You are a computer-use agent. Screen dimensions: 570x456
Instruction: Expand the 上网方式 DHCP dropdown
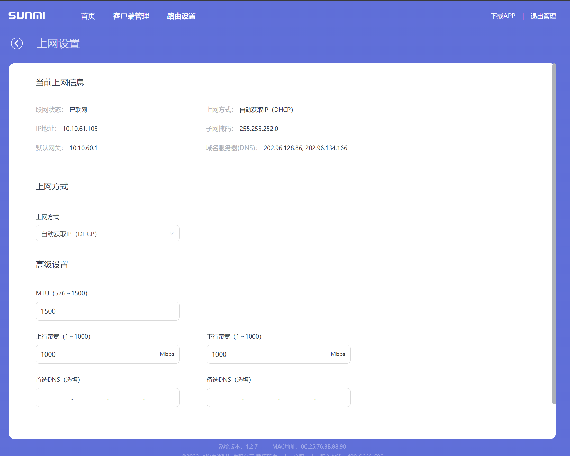[x=108, y=233]
